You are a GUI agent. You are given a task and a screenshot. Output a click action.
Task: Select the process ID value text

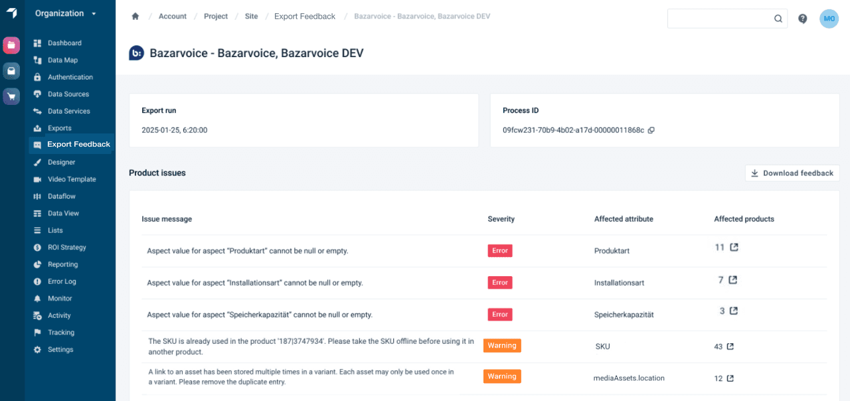pos(573,130)
